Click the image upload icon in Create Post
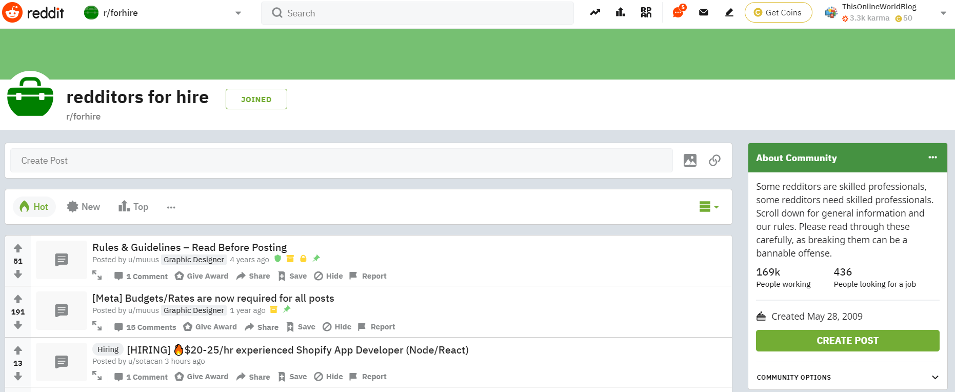Viewport: 955px width, 392px height. pyautogui.click(x=690, y=161)
